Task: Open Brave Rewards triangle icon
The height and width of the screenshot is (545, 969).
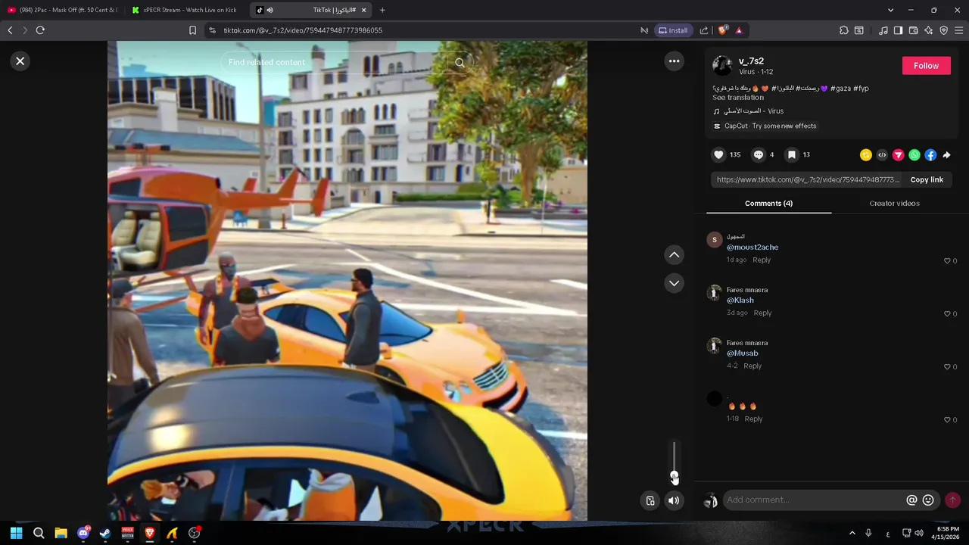Action: pos(739,30)
